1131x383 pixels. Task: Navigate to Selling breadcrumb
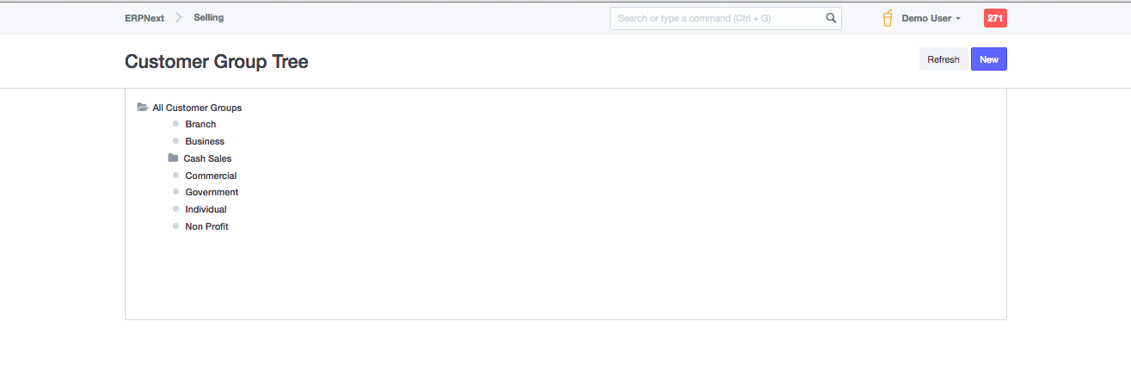tap(208, 17)
